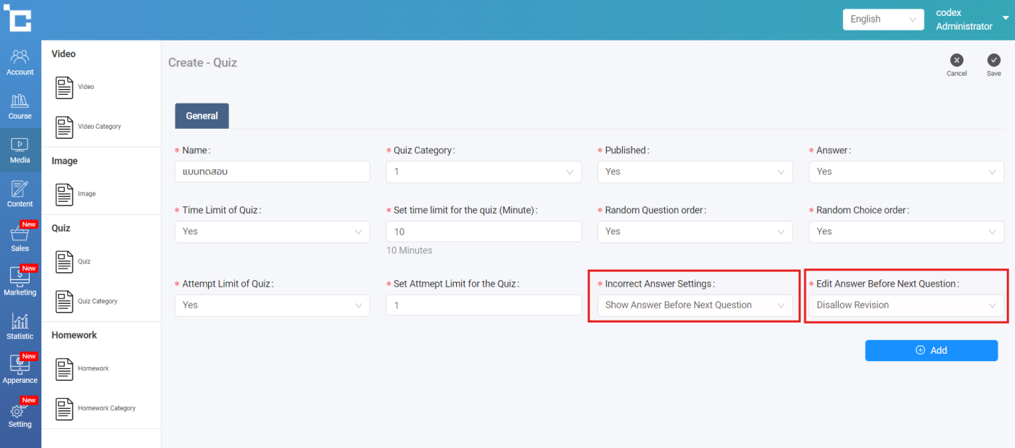Select the Marketing sidebar icon
Screen dimensions: 1015x448
(20, 279)
